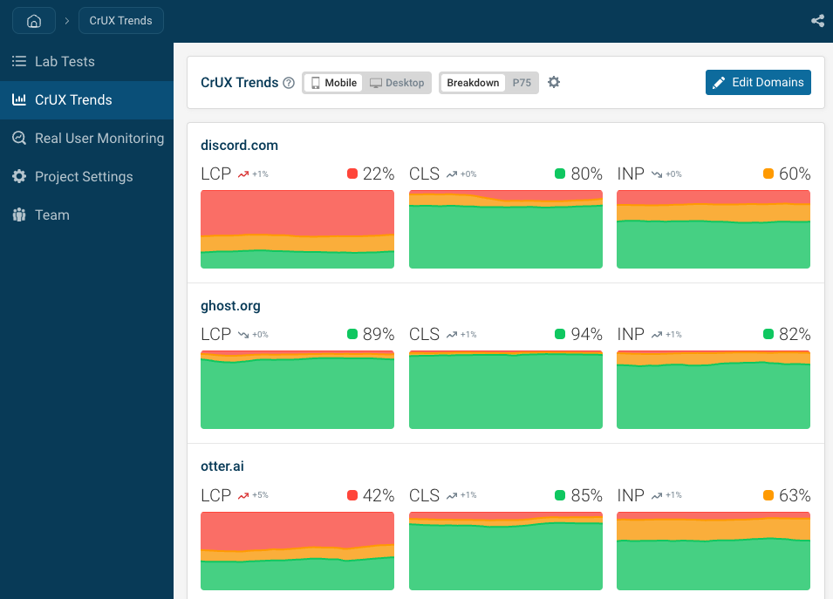The width and height of the screenshot is (833, 599).
Task: Select the Breakdown view mode
Action: pyautogui.click(x=473, y=83)
